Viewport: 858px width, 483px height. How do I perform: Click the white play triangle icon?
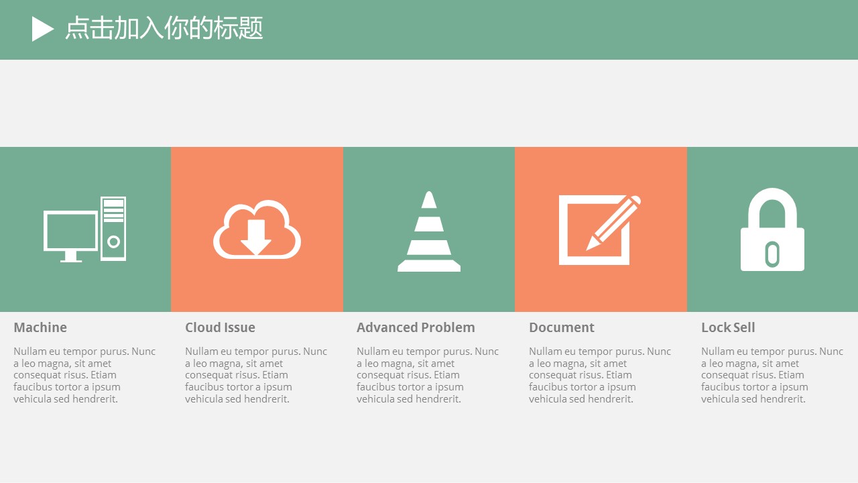point(42,29)
